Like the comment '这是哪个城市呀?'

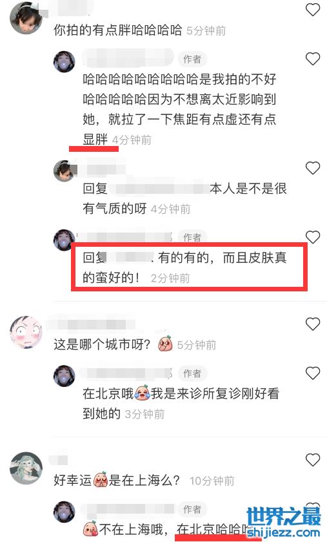tap(313, 324)
